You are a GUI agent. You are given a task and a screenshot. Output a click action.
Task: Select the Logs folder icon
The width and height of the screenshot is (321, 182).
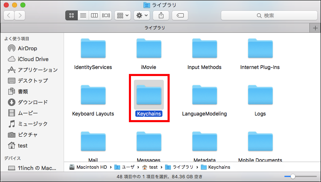(x=260, y=95)
